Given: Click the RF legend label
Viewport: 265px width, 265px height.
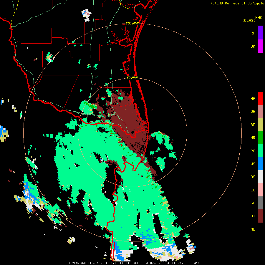Looking at the screenshot, I should [x=253, y=33].
